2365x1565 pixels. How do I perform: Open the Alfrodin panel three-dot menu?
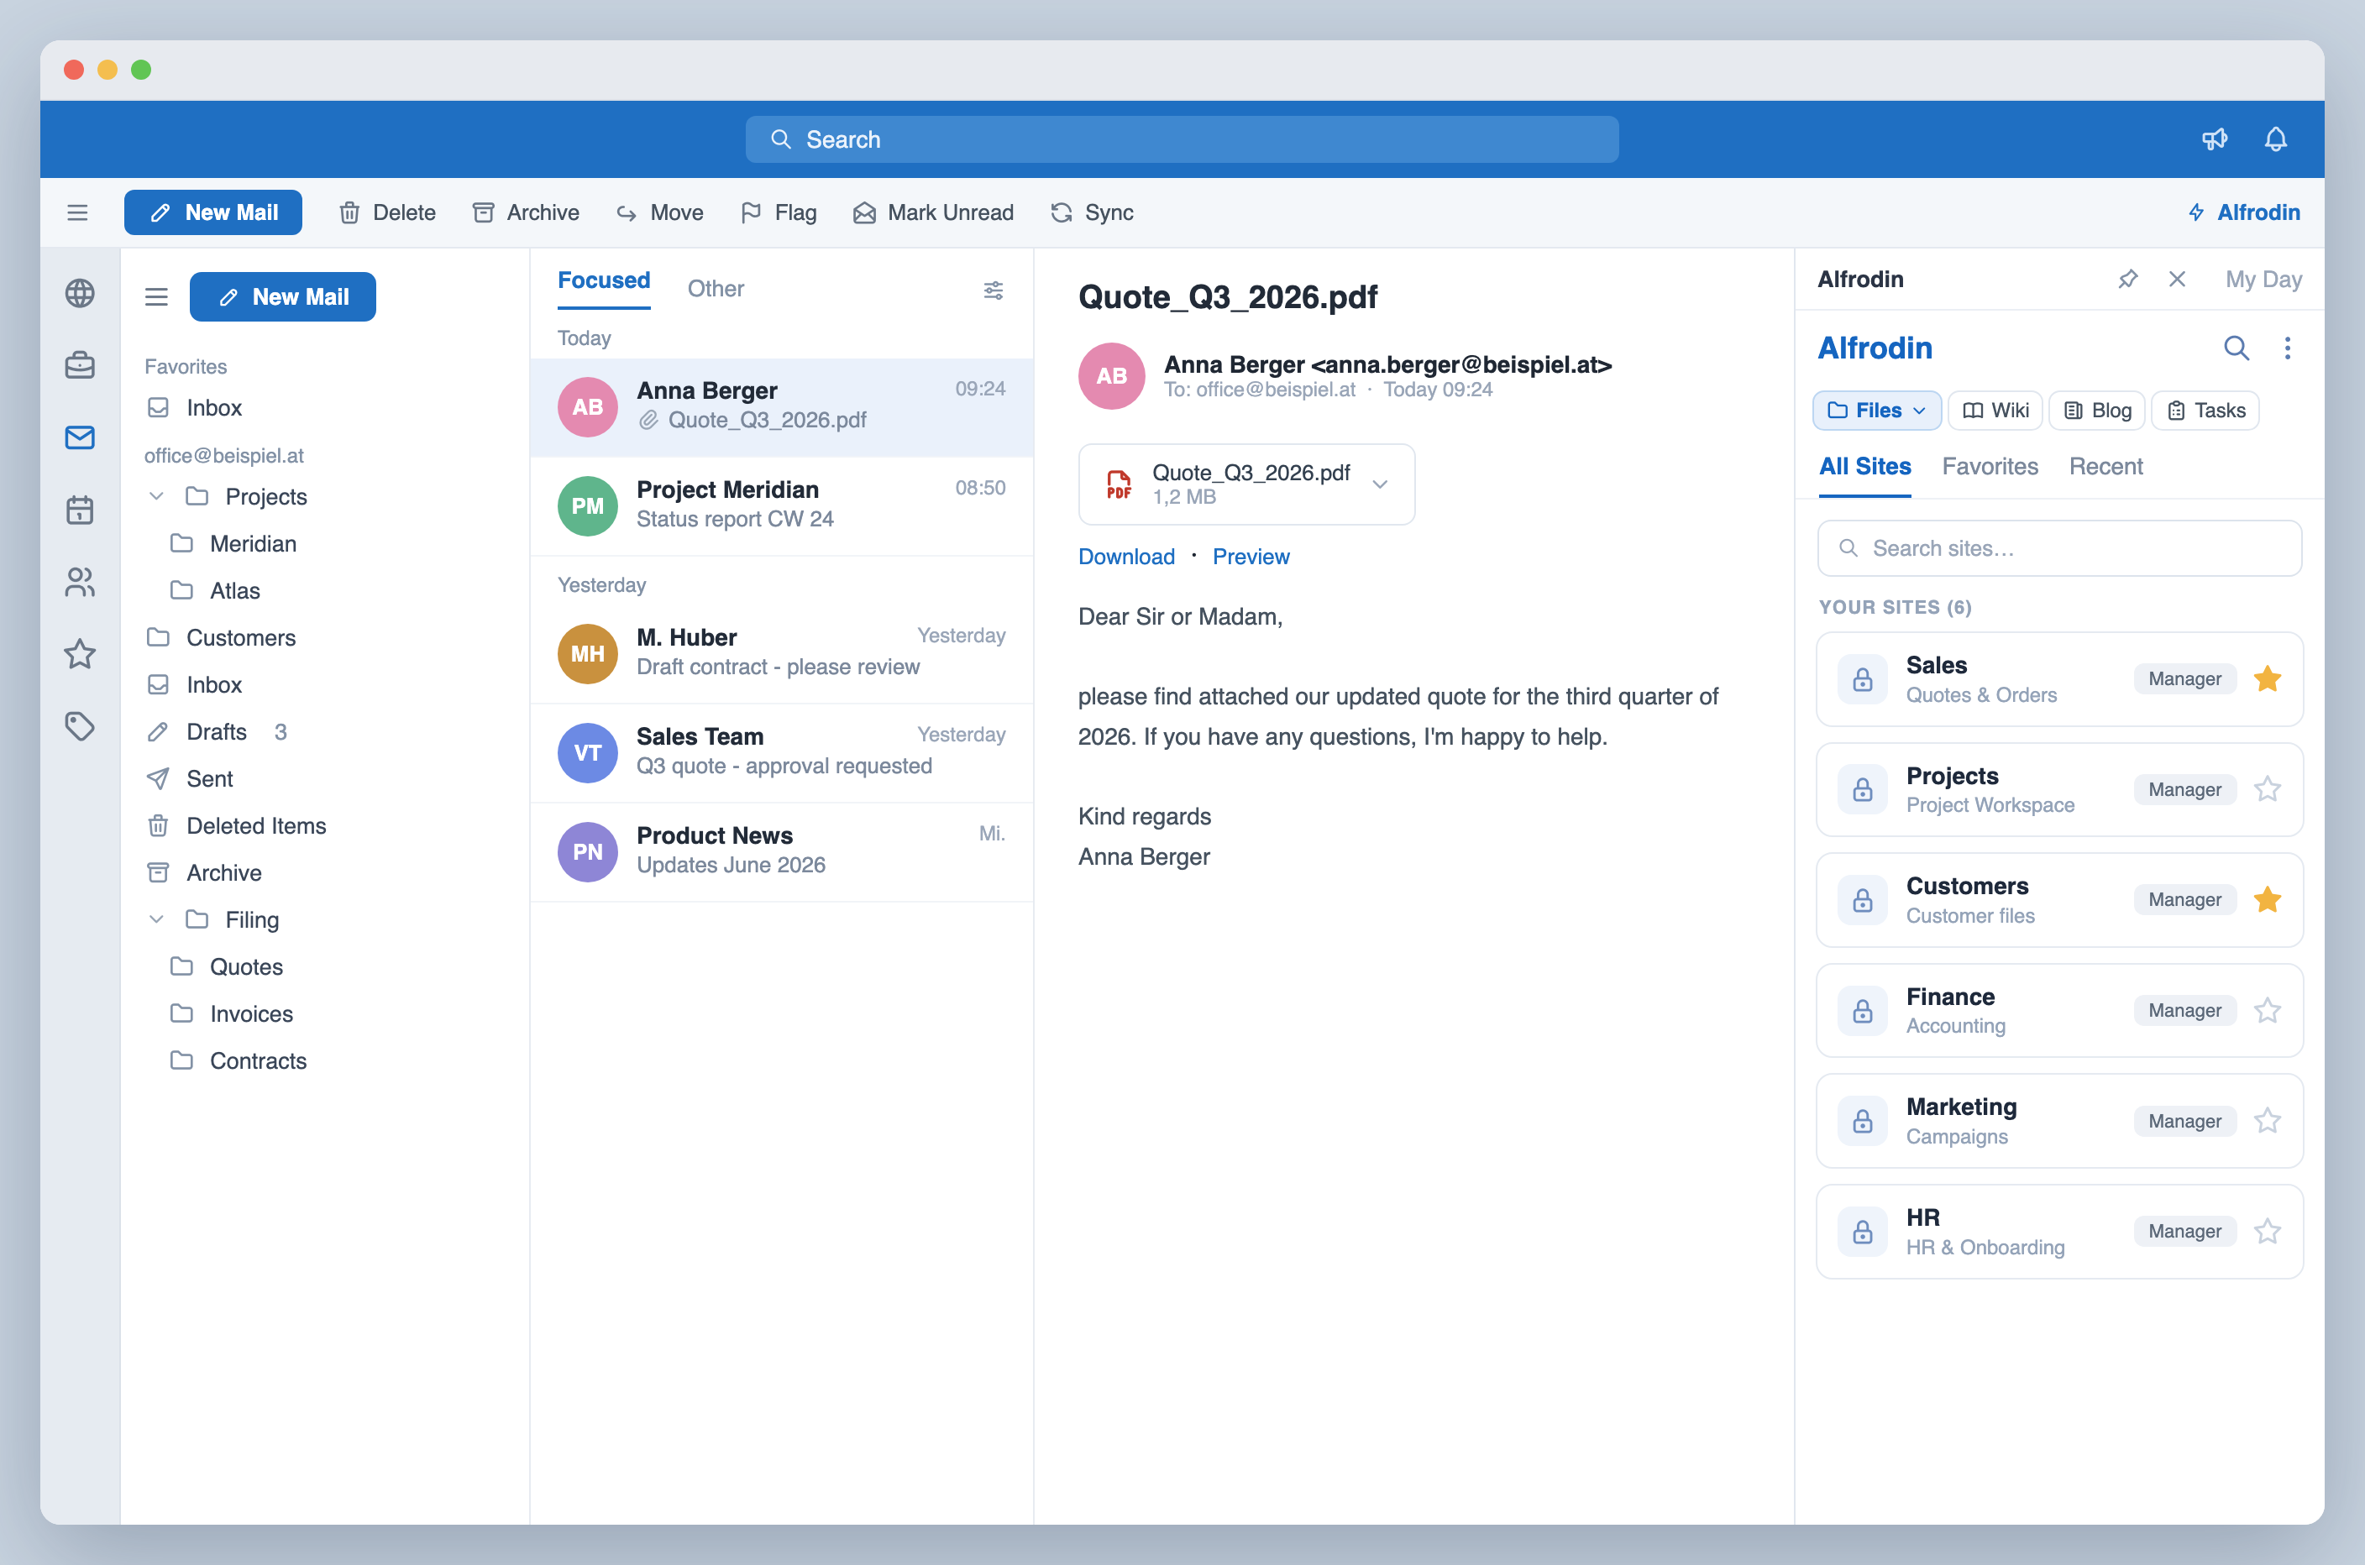[2287, 348]
